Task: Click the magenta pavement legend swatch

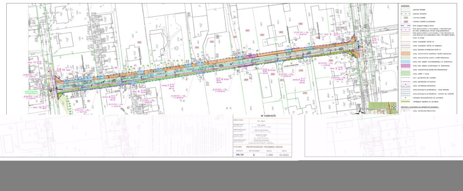Action: 405,66
